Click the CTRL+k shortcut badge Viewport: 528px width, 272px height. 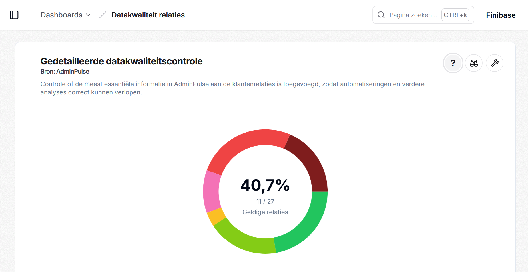click(455, 15)
